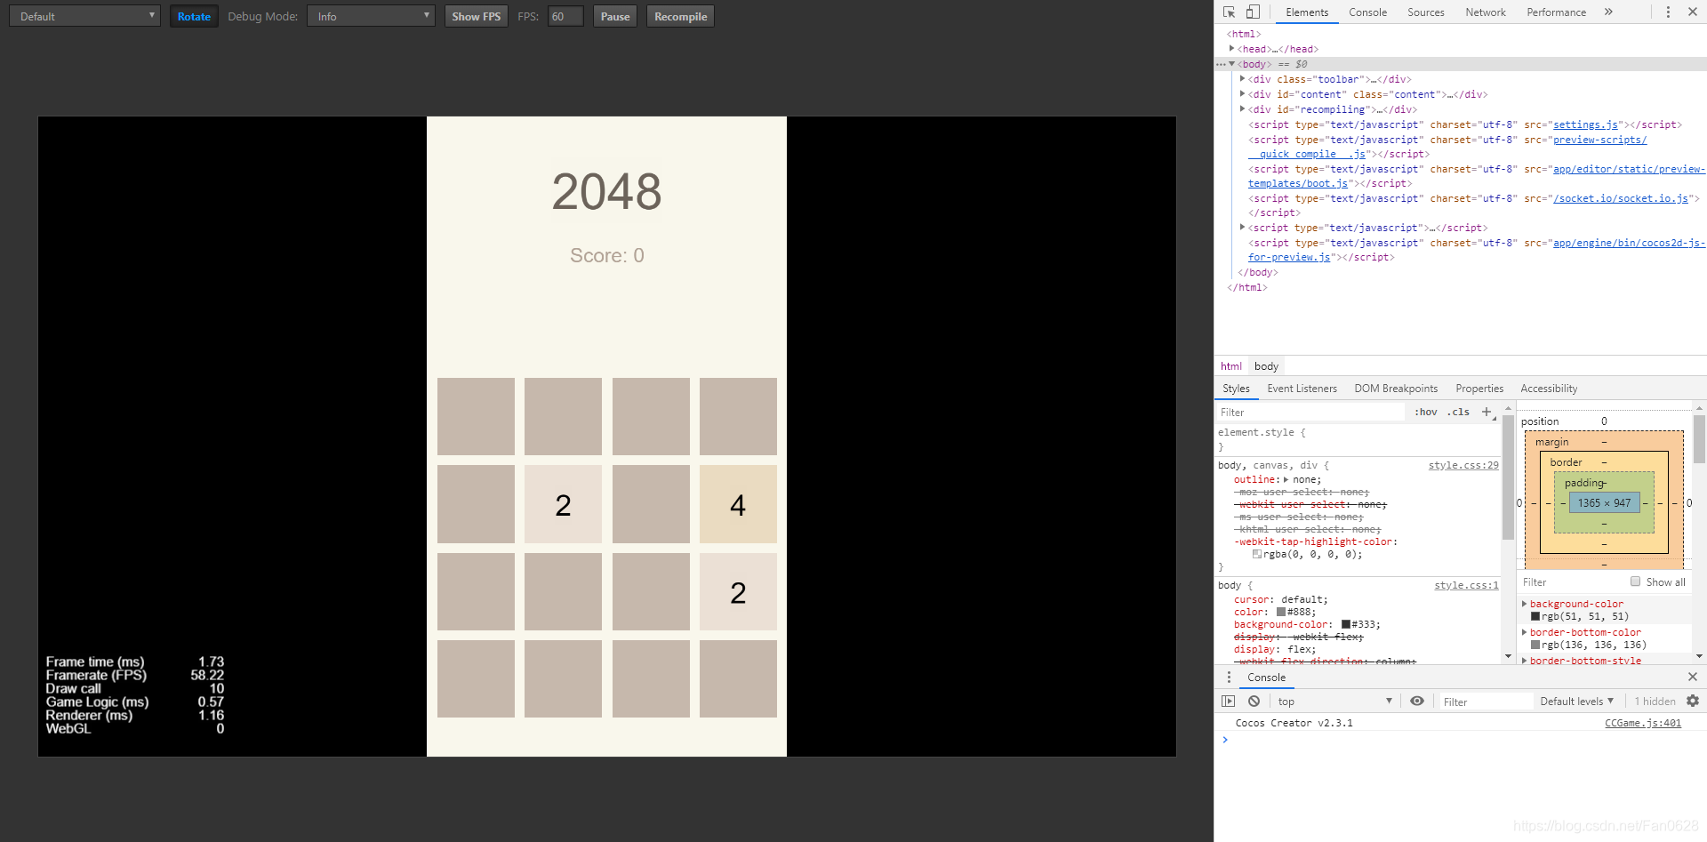
Task: Select the Properties sub-tab
Action: coord(1479,389)
